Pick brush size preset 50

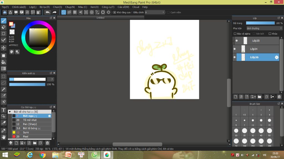click(x=270, y=132)
